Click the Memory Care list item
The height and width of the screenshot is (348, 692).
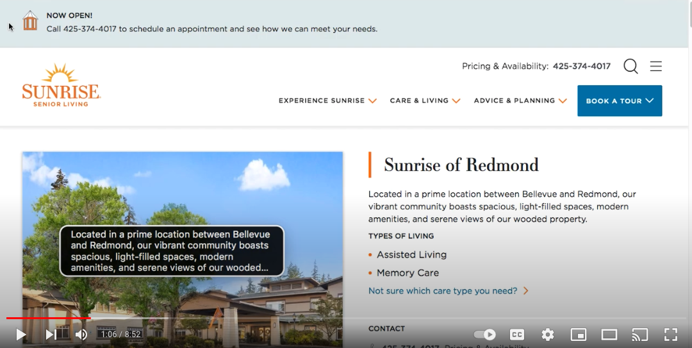pos(408,273)
